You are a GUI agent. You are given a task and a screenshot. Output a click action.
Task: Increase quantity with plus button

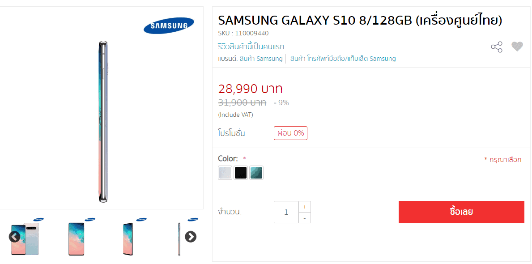tap(305, 207)
